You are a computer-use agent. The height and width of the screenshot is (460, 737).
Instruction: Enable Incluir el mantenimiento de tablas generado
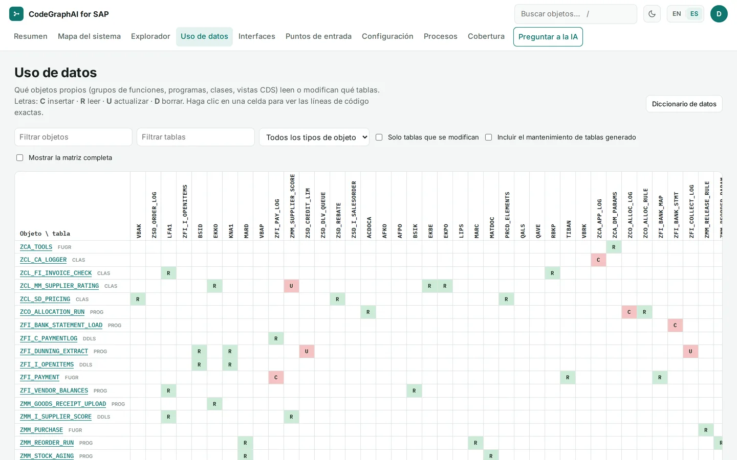[489, 137]
